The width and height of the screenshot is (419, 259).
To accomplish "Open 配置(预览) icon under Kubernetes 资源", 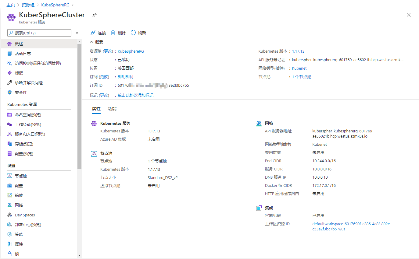I will pos(10,154).
